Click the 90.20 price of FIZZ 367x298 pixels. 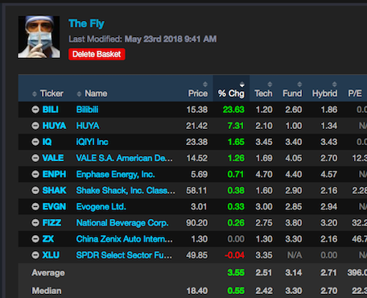click(196, 222)
